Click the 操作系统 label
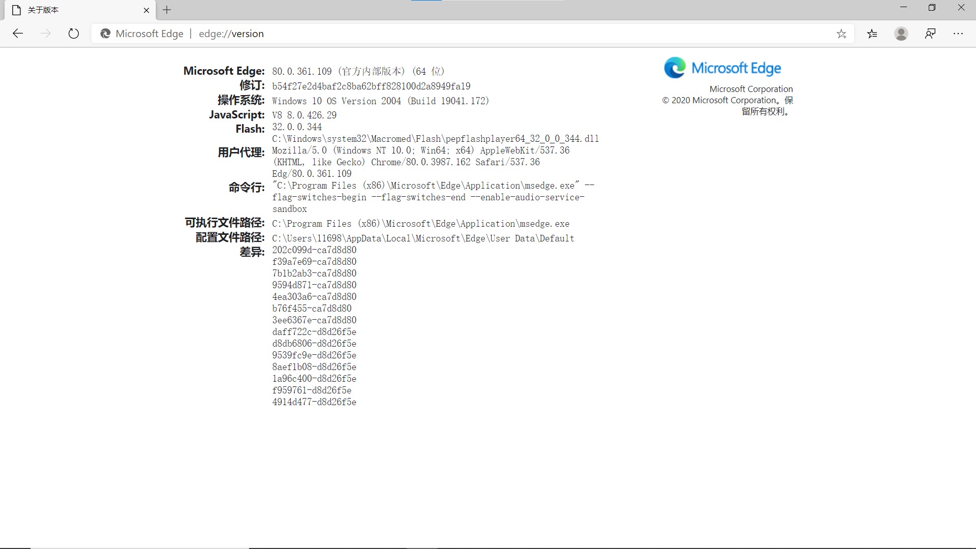 click(x=241, y=100)
